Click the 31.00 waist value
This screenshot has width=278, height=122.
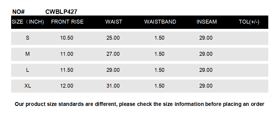(x=113, y=86)
